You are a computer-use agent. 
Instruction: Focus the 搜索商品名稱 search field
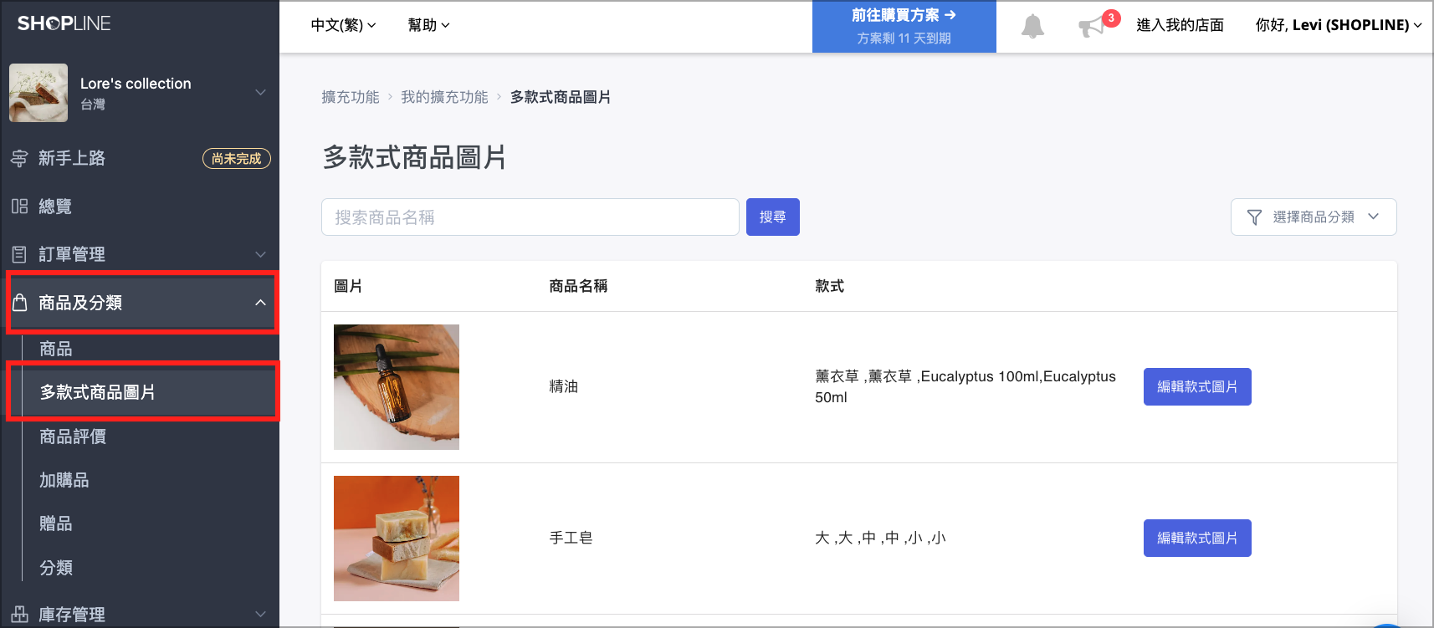click(x=530, y=217)
